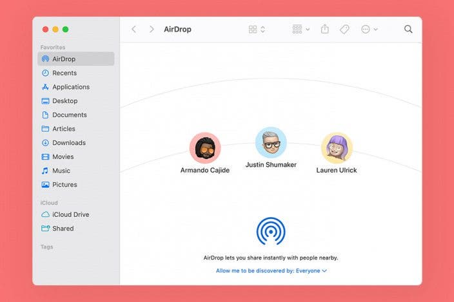Open Shared in sidebar
Viewport: 454px width, 302px height.
(76, 229)
